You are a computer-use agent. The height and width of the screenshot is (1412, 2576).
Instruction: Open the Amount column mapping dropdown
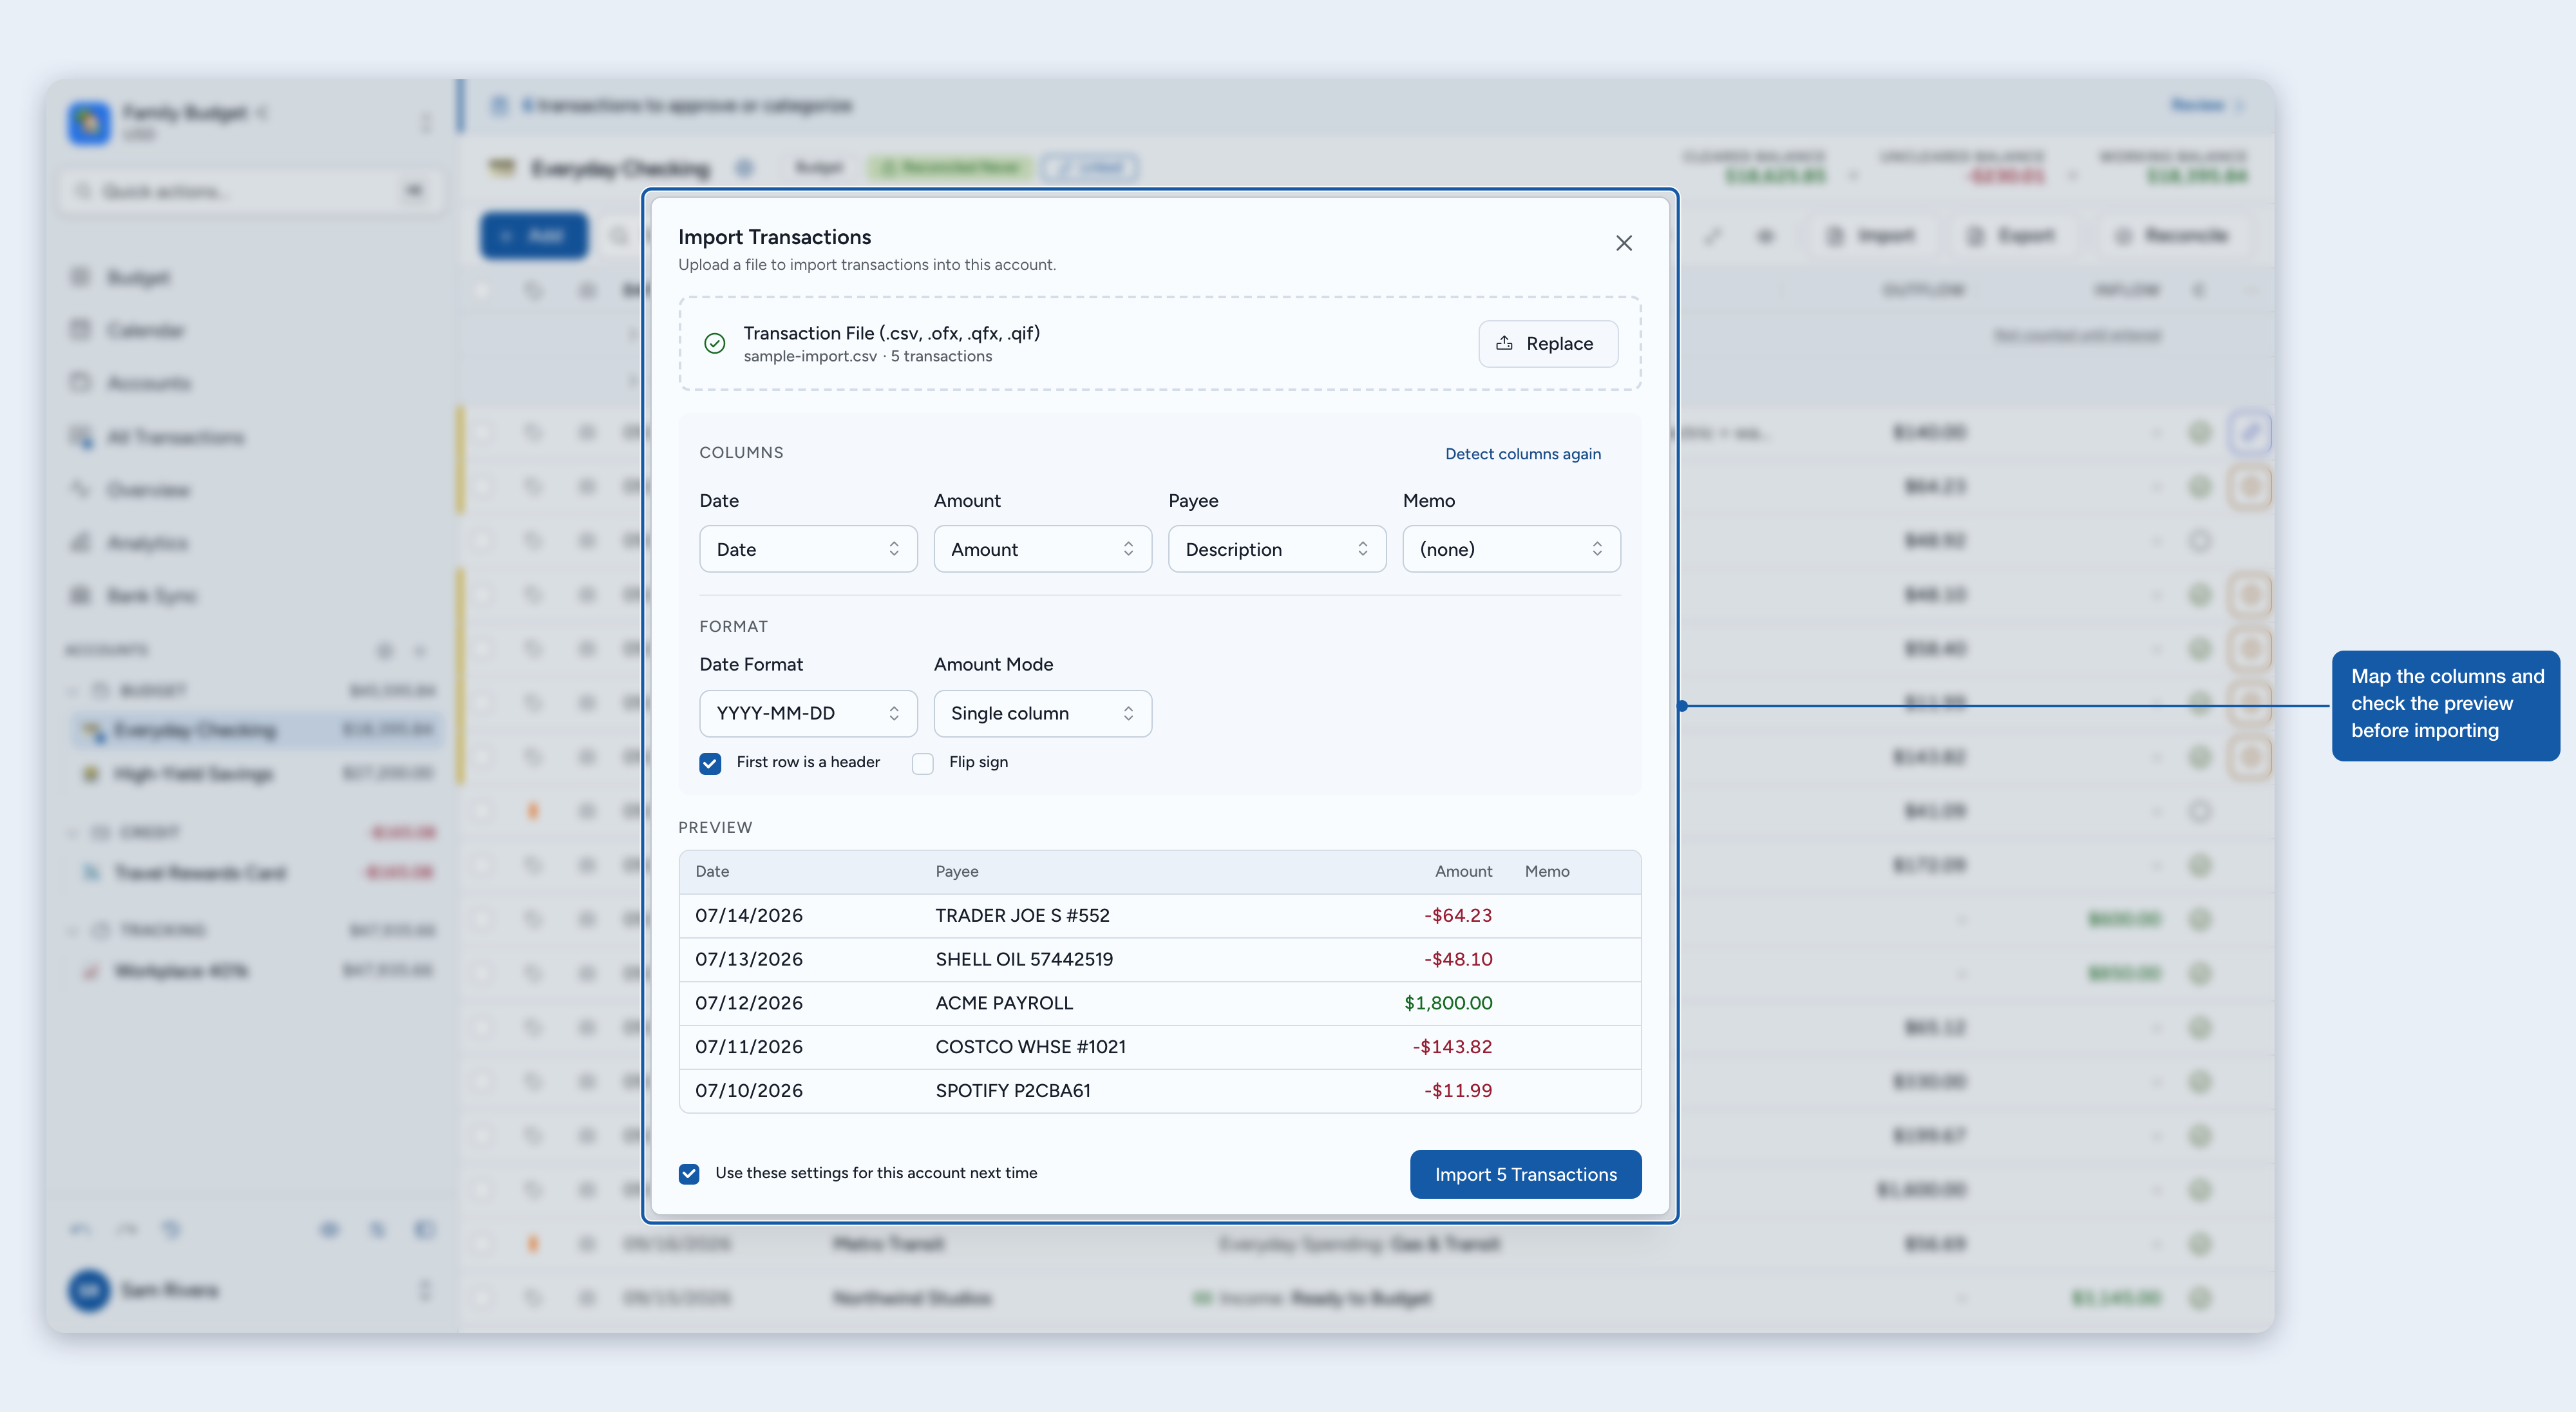pos(1042,549)
